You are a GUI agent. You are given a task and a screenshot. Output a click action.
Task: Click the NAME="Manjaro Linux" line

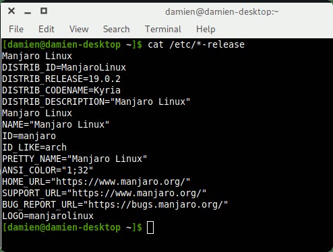[56, 124]
